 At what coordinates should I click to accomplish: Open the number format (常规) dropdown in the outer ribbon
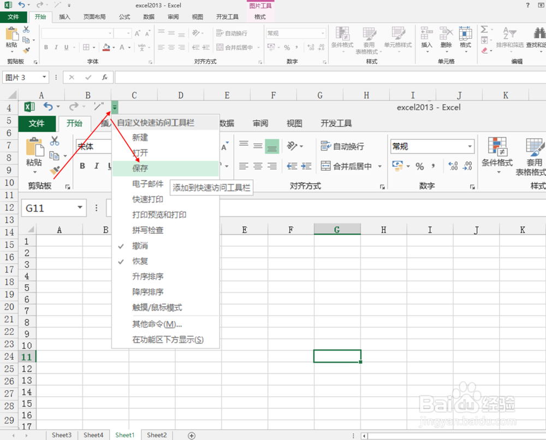pos(323,33)
